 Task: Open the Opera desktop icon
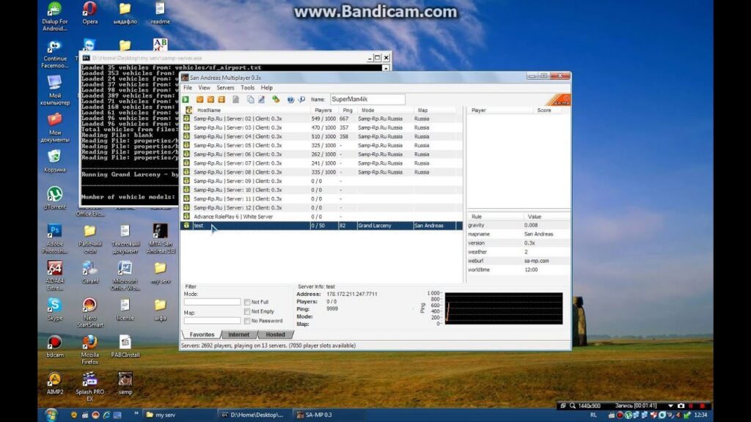[89, 13]
